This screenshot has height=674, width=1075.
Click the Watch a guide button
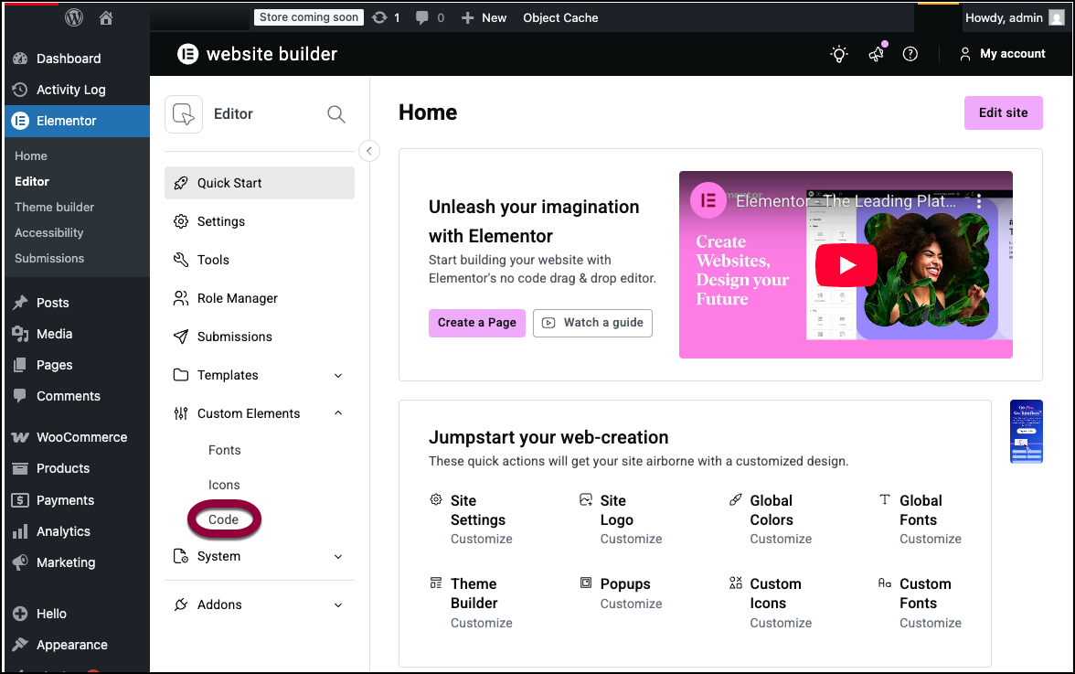[x=592, y=323]
